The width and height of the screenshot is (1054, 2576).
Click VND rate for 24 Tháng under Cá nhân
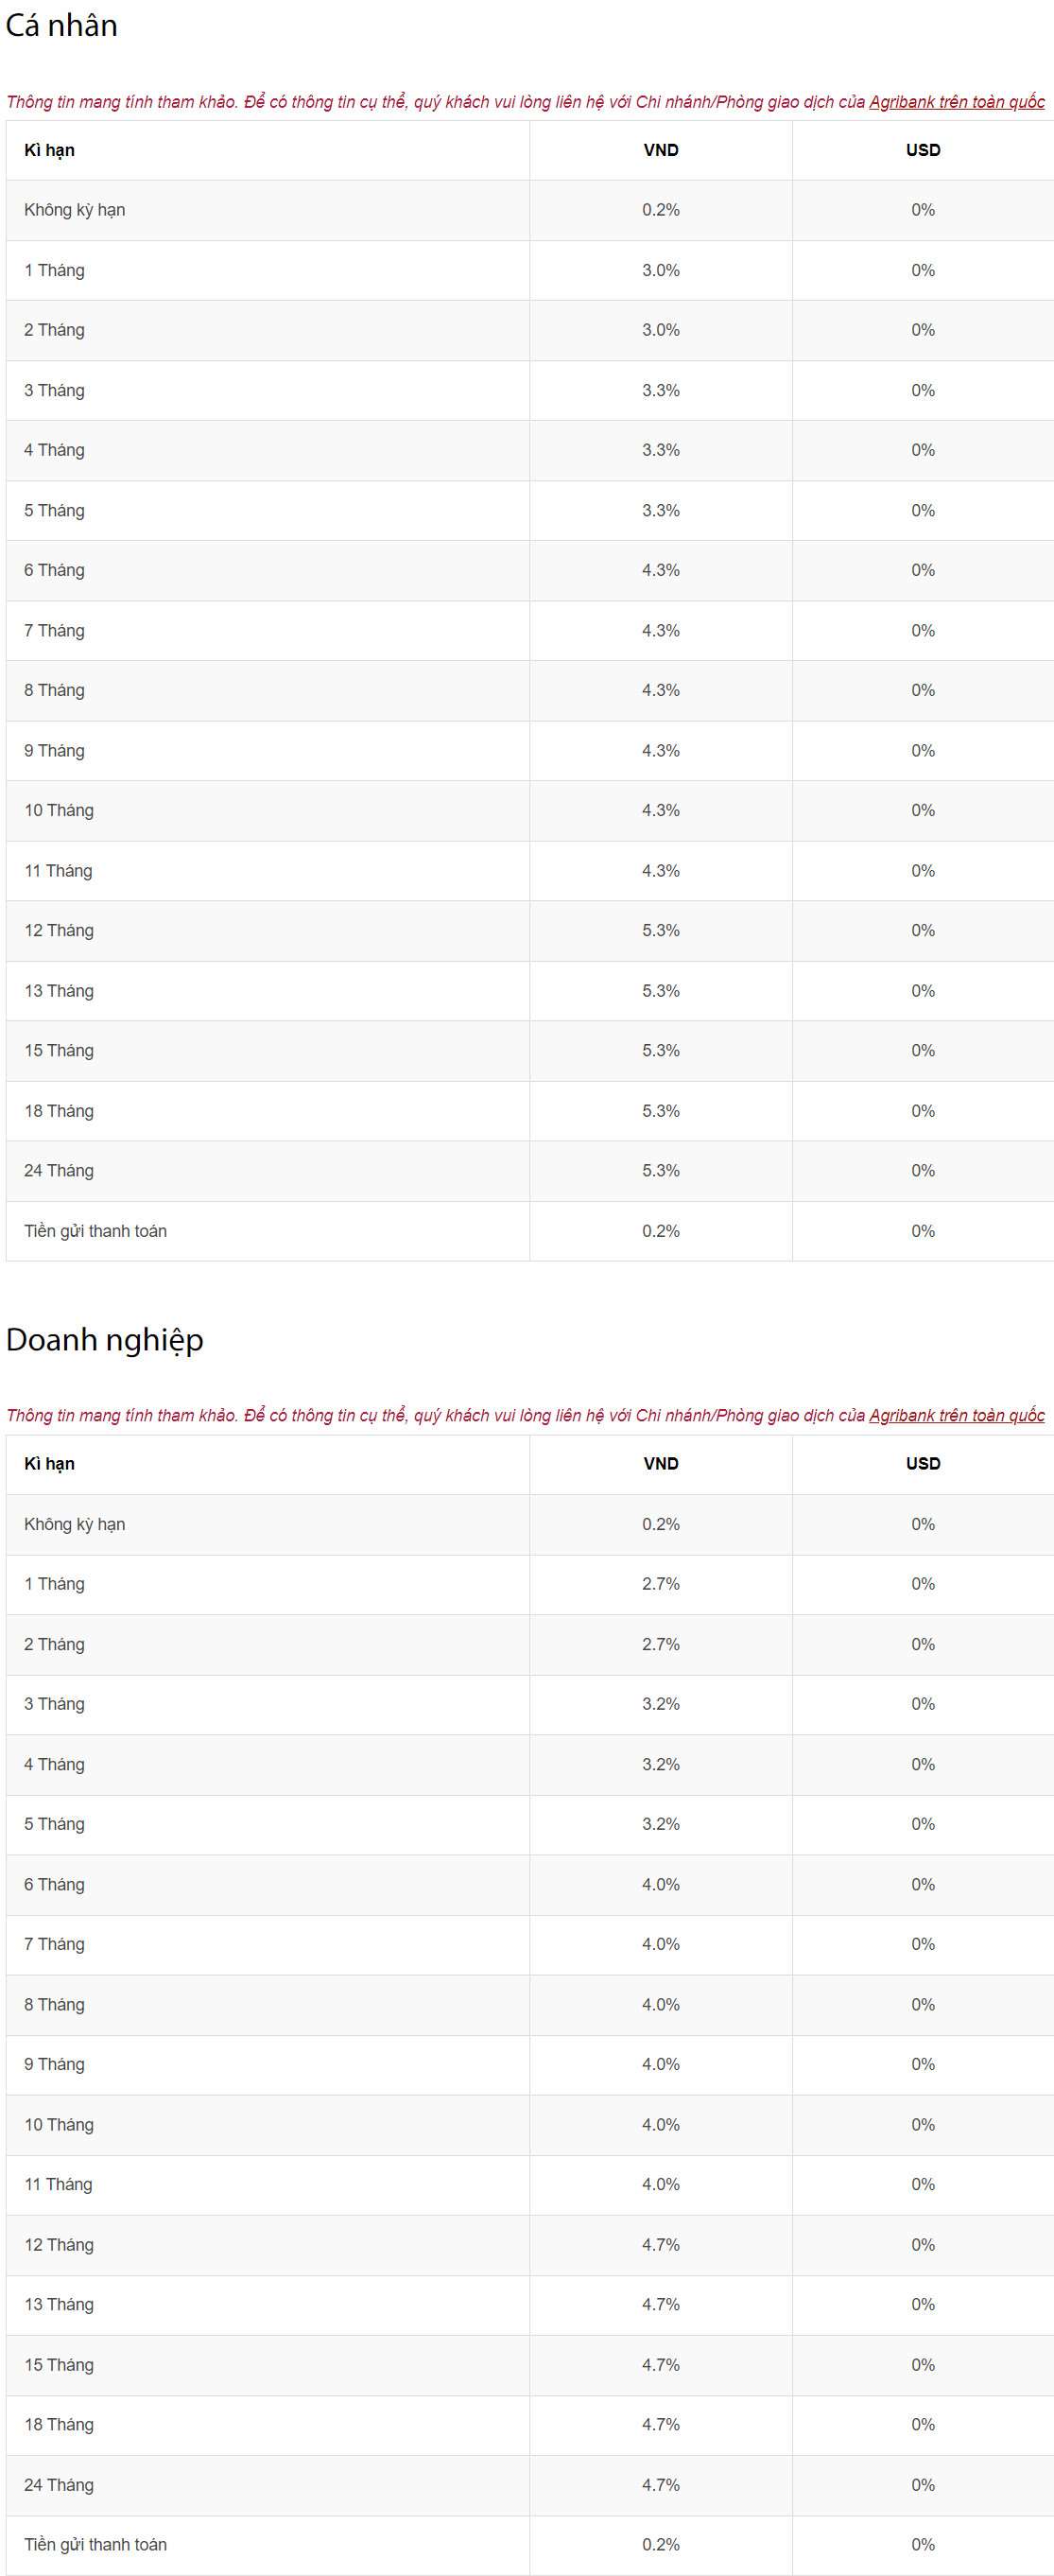pos(660,1170)
